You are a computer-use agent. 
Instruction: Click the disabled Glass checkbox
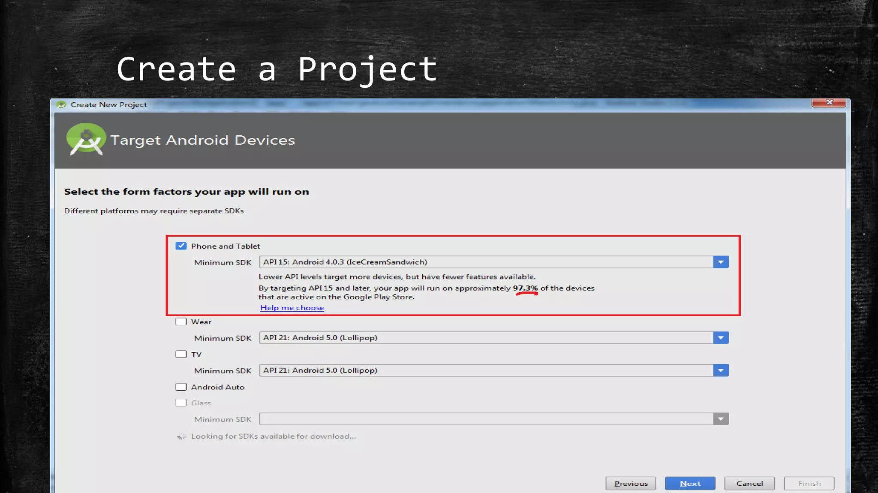click(181, 403)
